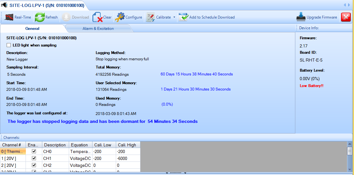Click the red close X icon

coord(346,17)
